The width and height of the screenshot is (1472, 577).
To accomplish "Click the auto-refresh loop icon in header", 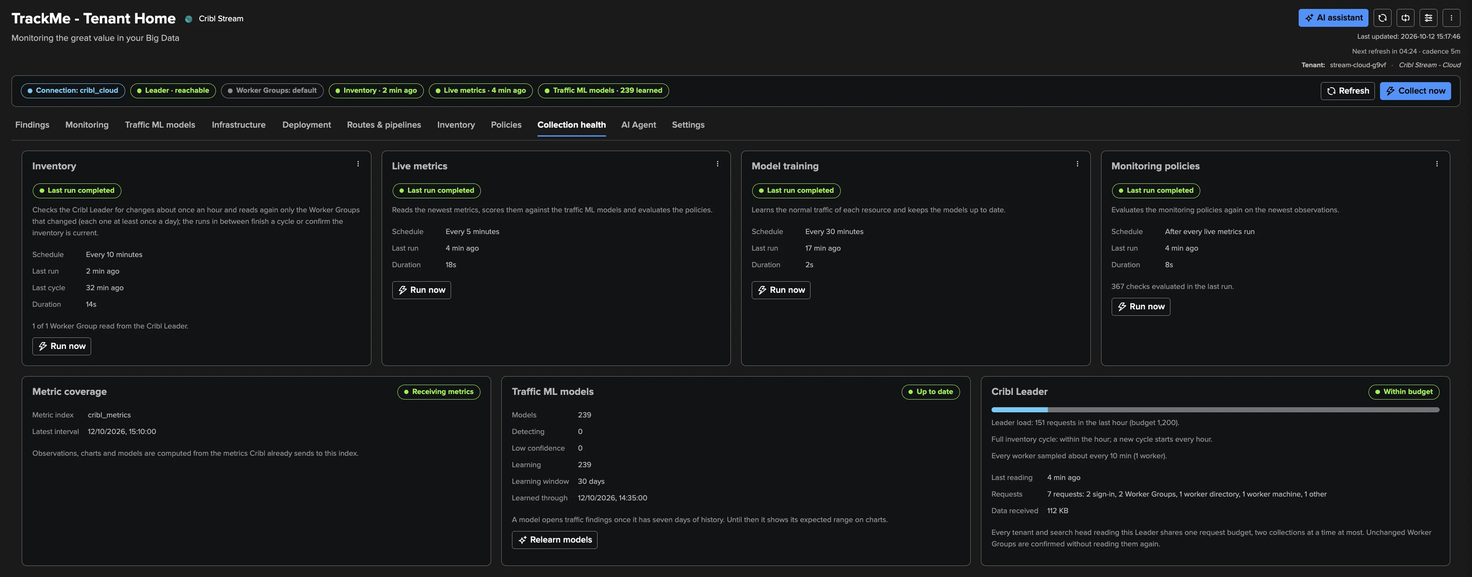I will click(x=1405, y=18).
